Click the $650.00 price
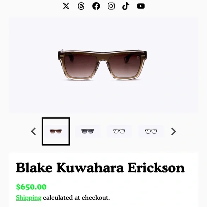207x207 pixels. click(31, 187)
